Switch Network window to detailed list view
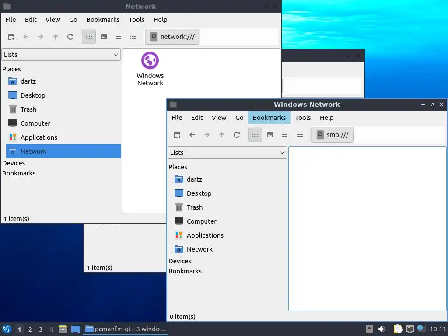 point(133,37)
